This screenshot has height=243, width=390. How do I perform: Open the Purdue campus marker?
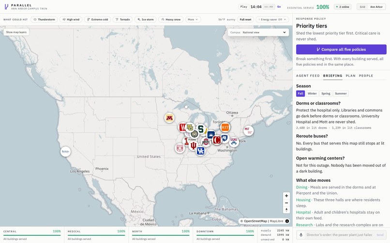point(192,140)
